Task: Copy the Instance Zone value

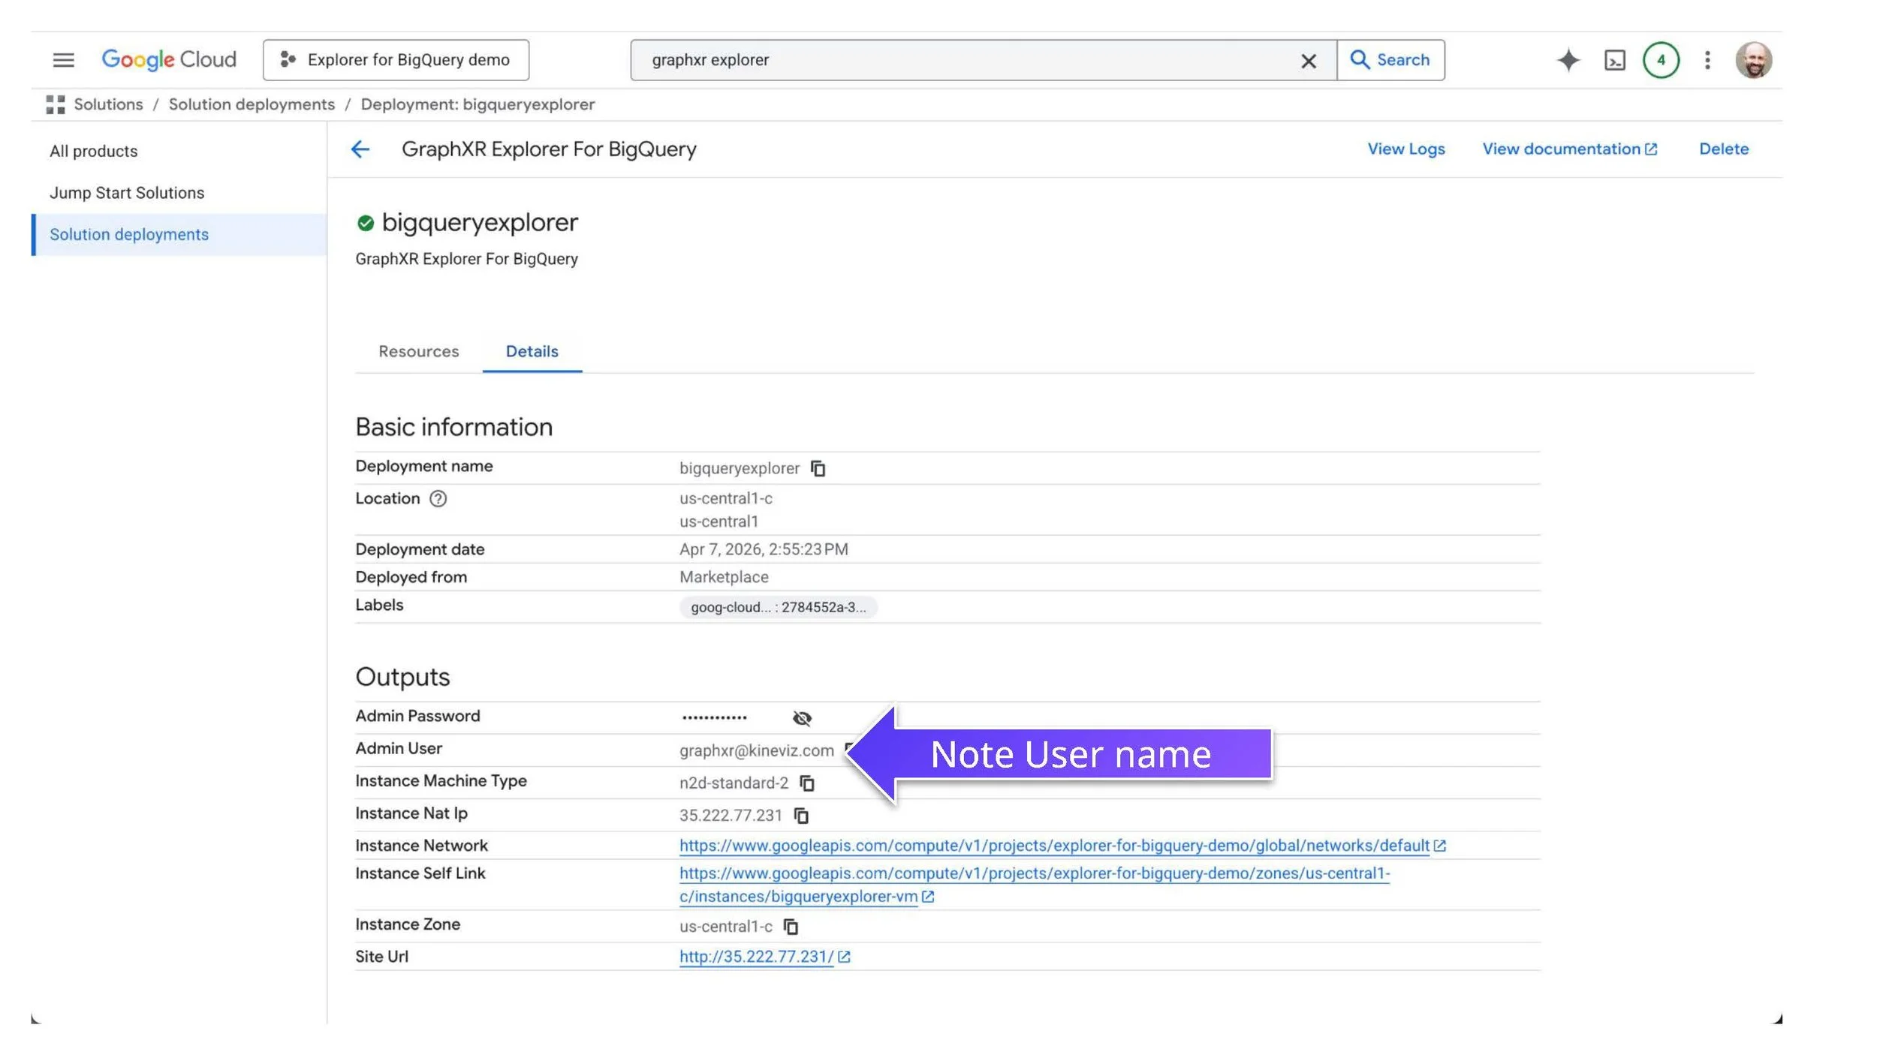Action: point(791,926)
